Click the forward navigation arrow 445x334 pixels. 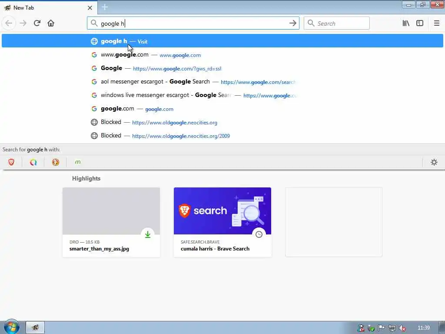click(23, 23)
